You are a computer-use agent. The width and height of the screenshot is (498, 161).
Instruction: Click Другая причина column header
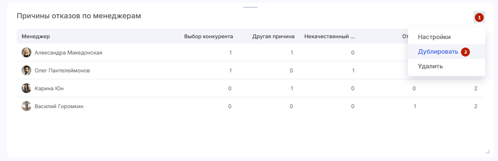(273, 36)
